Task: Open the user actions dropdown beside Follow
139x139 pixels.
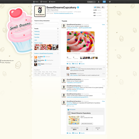Action: click(x=103, y=7)
